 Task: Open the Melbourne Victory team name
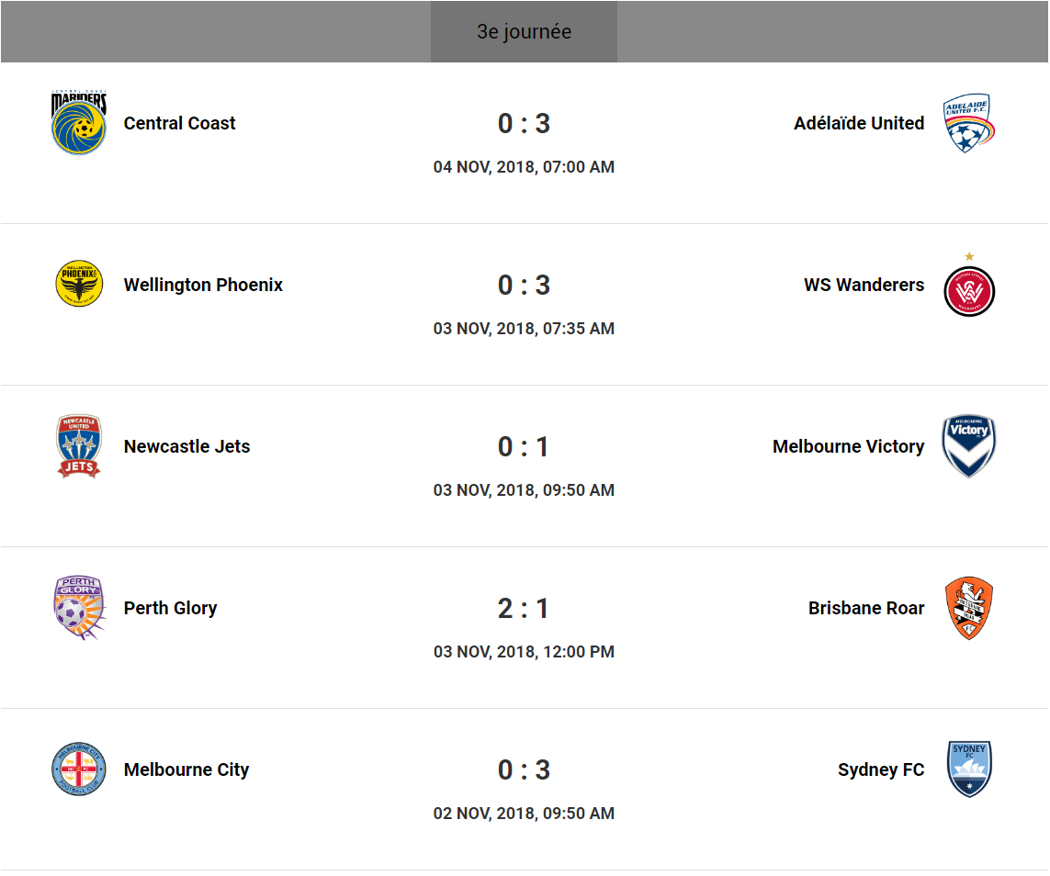(848, 446)
